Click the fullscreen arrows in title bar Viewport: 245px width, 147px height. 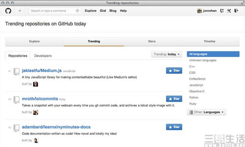coord(243,3)
